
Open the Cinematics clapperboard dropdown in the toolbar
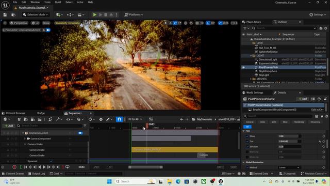81,14
